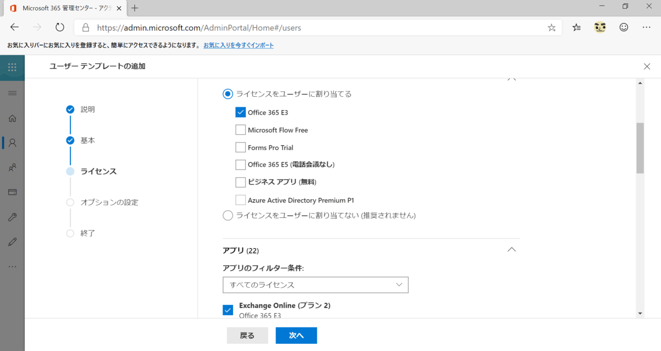
Task: Select assign license to user radio
Action: (x=227, y=94)
